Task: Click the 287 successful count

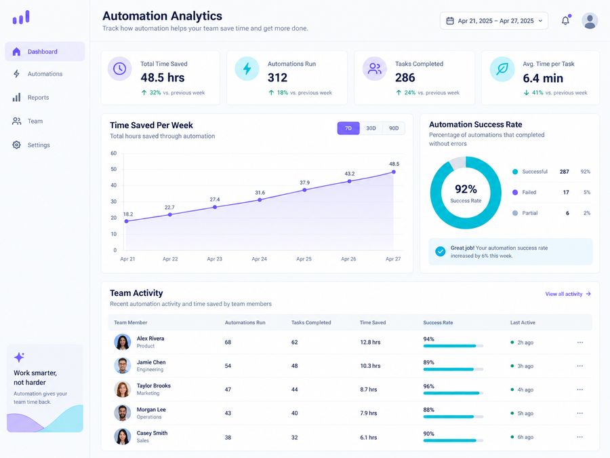Action: [x=564, y=172]
